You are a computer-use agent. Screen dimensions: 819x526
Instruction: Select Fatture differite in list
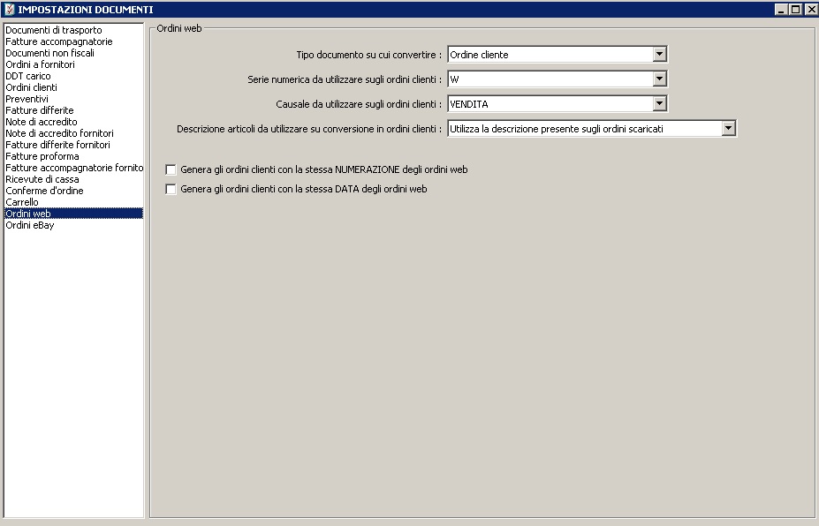73,110
